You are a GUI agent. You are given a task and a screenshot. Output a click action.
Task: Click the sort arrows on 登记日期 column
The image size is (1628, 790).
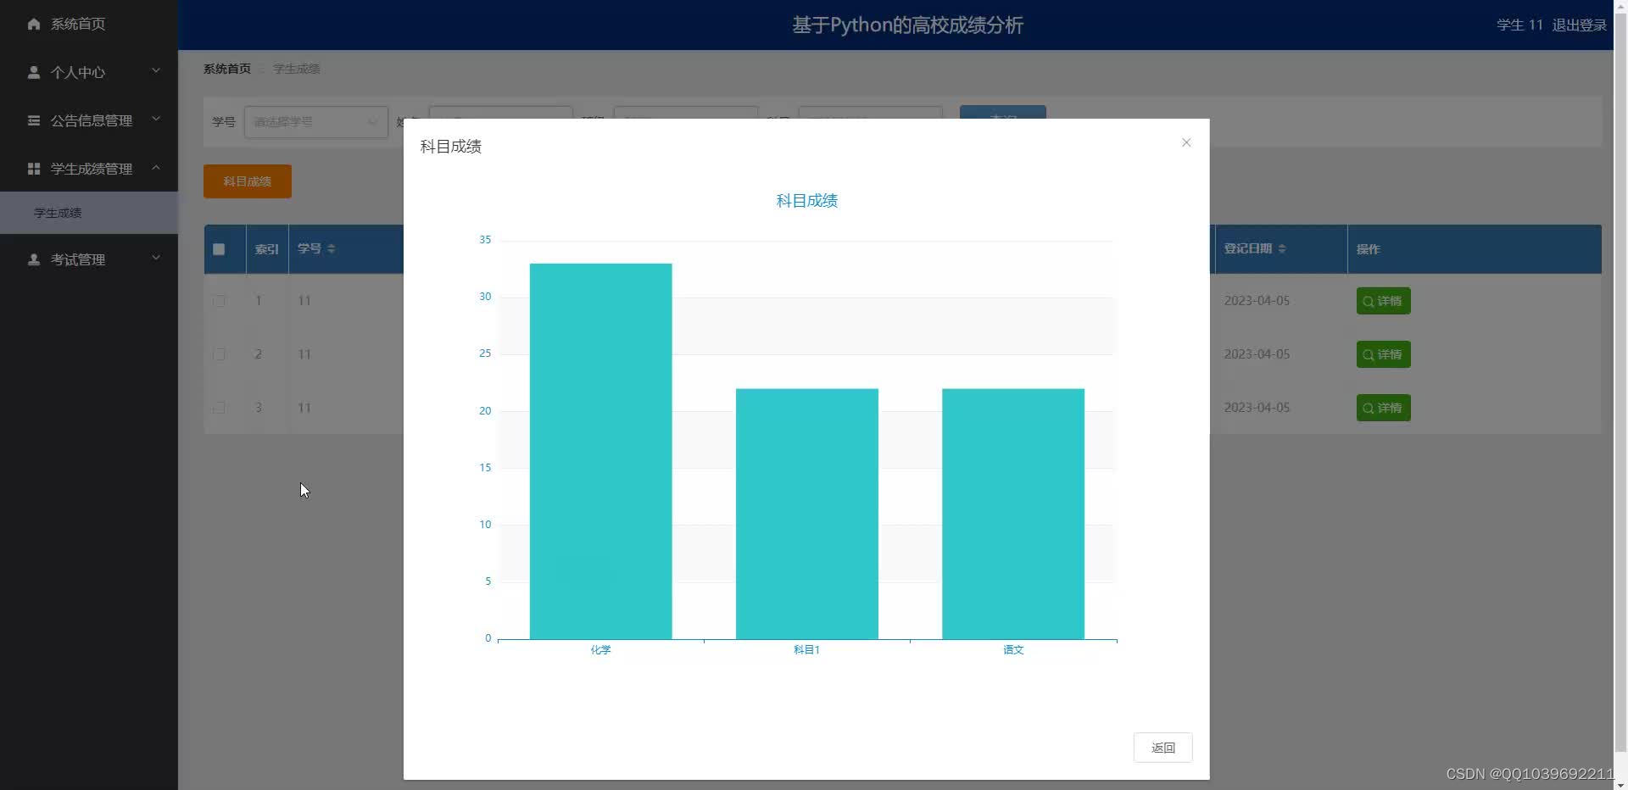(1283, 248)
